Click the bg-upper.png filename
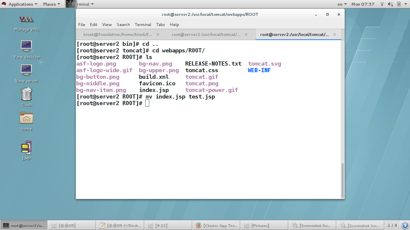The image size is (410, 230). (159, 70)
